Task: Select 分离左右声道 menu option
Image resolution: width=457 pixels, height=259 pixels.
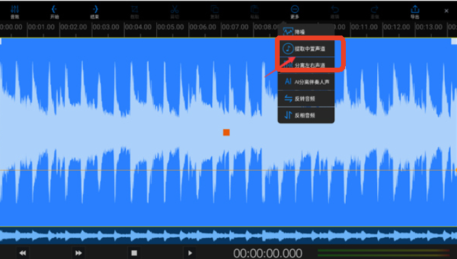Action: (x=306, y=65)
